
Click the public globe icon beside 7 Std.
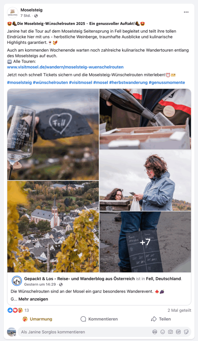click(x=36, y=16)
